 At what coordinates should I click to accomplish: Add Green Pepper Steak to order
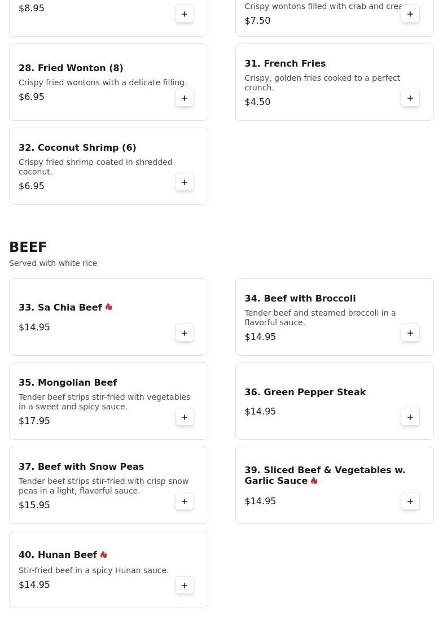point(410,417)
